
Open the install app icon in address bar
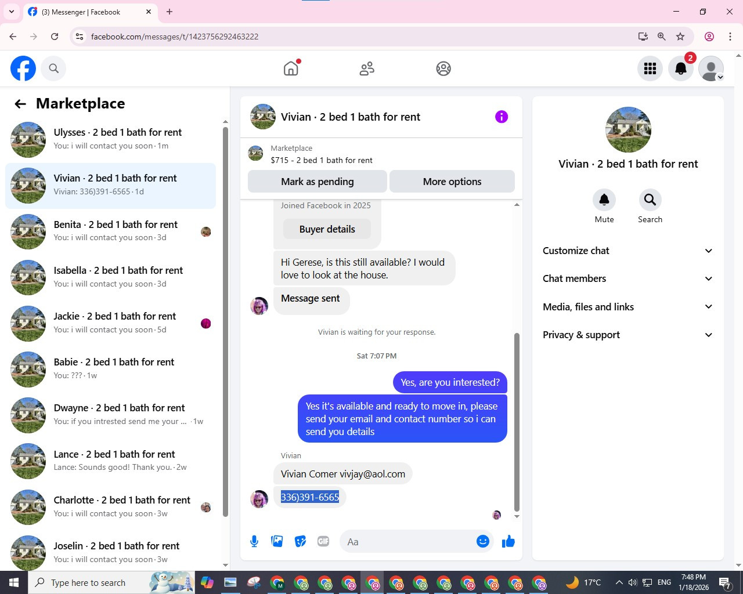point(643,37)
